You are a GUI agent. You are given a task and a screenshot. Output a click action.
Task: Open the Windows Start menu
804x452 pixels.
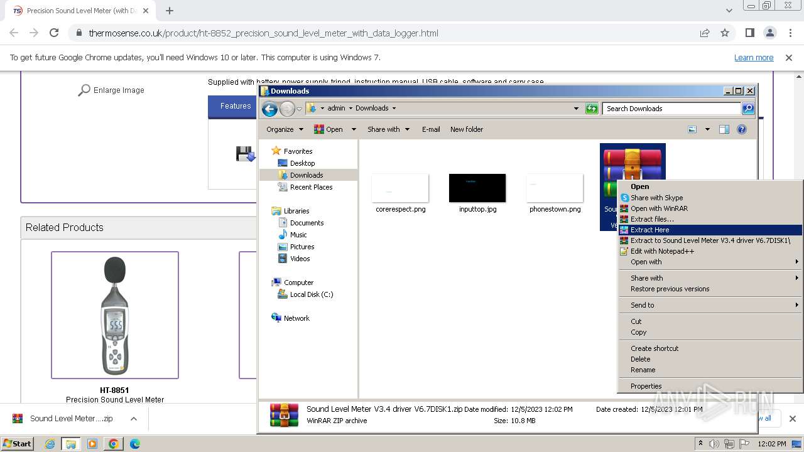[x=18, y=444]
